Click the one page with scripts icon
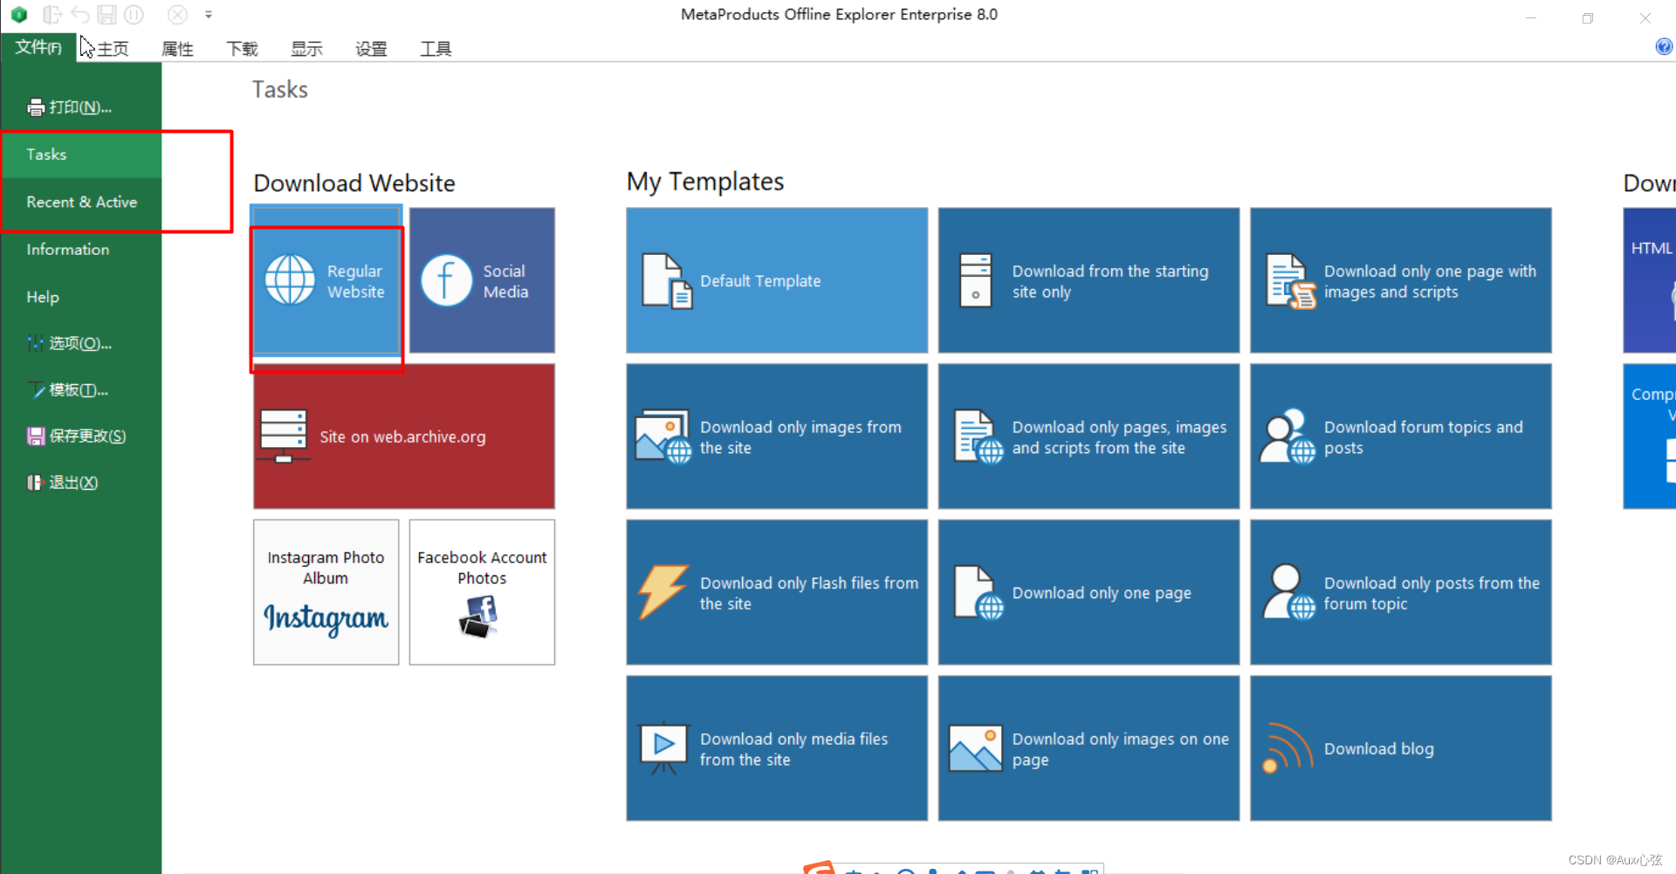Image resolution: width=1676 pixels, height=874 pixels. [1291, 281]
